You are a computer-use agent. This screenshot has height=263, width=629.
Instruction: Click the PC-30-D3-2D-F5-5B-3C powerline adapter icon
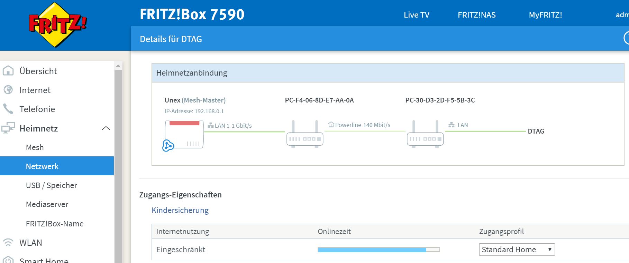tap(425, 134)
